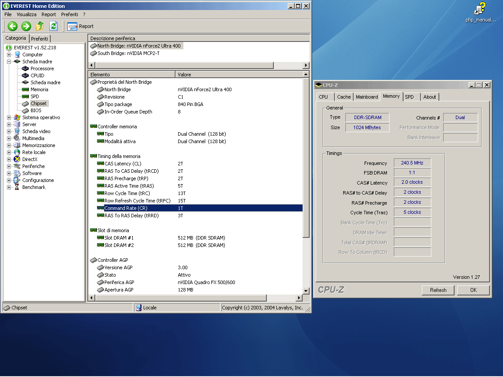The image size is (503, 377).
Task: Select South Bridge nVIDIA MCP2-T device
Action: (125, 53)
